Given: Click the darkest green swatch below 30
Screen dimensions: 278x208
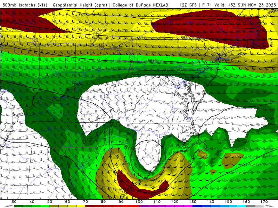Looking at the screenshot, I should (18, 206).
